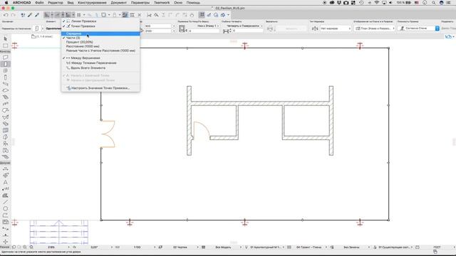Select 'Равные Части с Учетом Расстояния' item
The height and width of the screenshot is (256, 456).
[x=100, y=50]
